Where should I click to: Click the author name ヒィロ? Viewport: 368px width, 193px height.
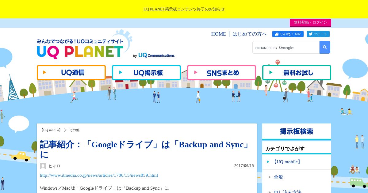(54, 166)
